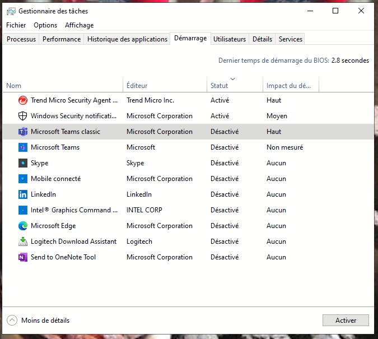The height and width of the screenshot is (339, 378).
Task: Click the Task Manager title bar icon
Action: 11,11
